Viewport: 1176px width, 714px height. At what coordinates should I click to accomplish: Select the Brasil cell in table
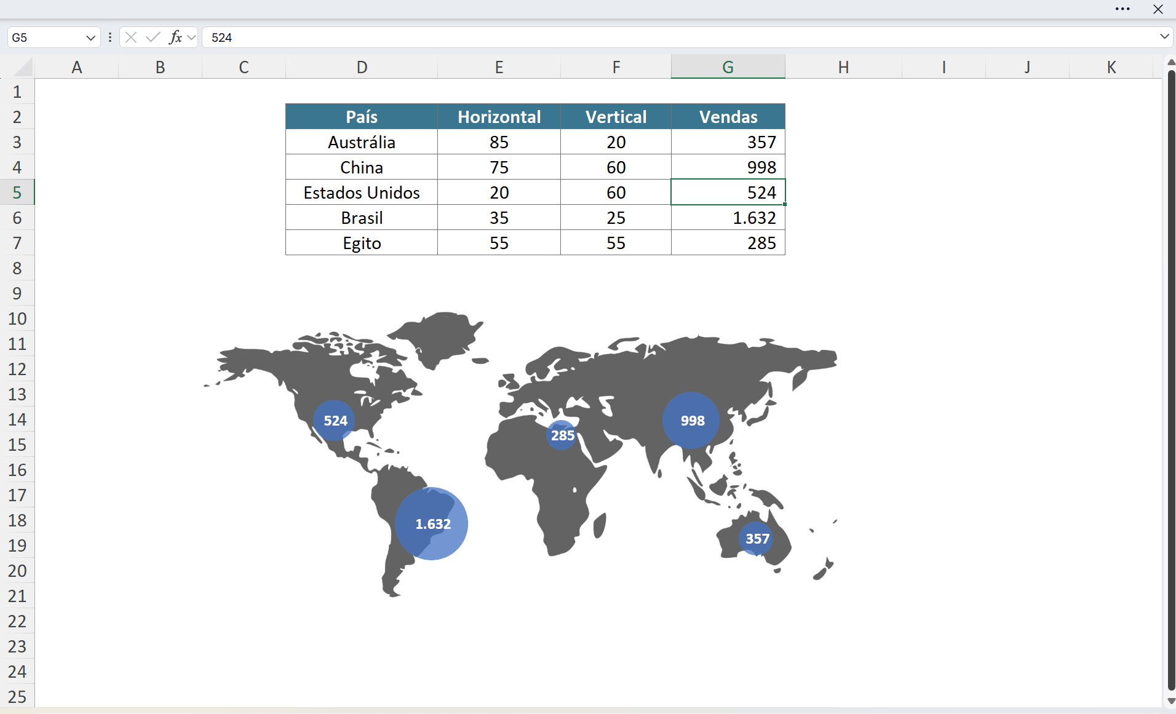click(362, 218)
